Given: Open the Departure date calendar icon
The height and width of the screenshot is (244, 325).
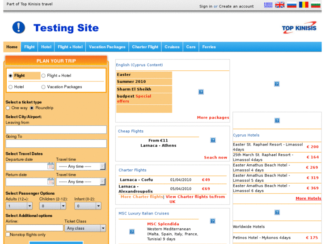Looking at the screenshot, I should 51,166.
